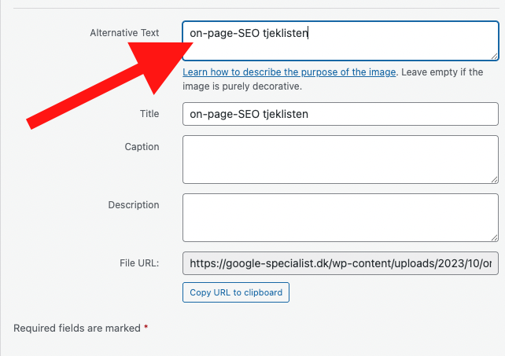Click the File URL read-only field
This screenshot has height=356, width=505.
click(340, 264)
